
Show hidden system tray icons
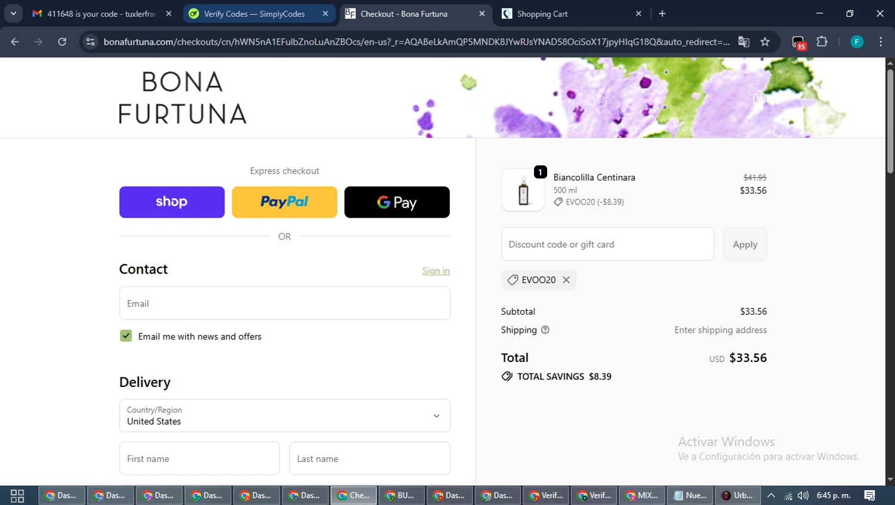(x=771, y=495)
